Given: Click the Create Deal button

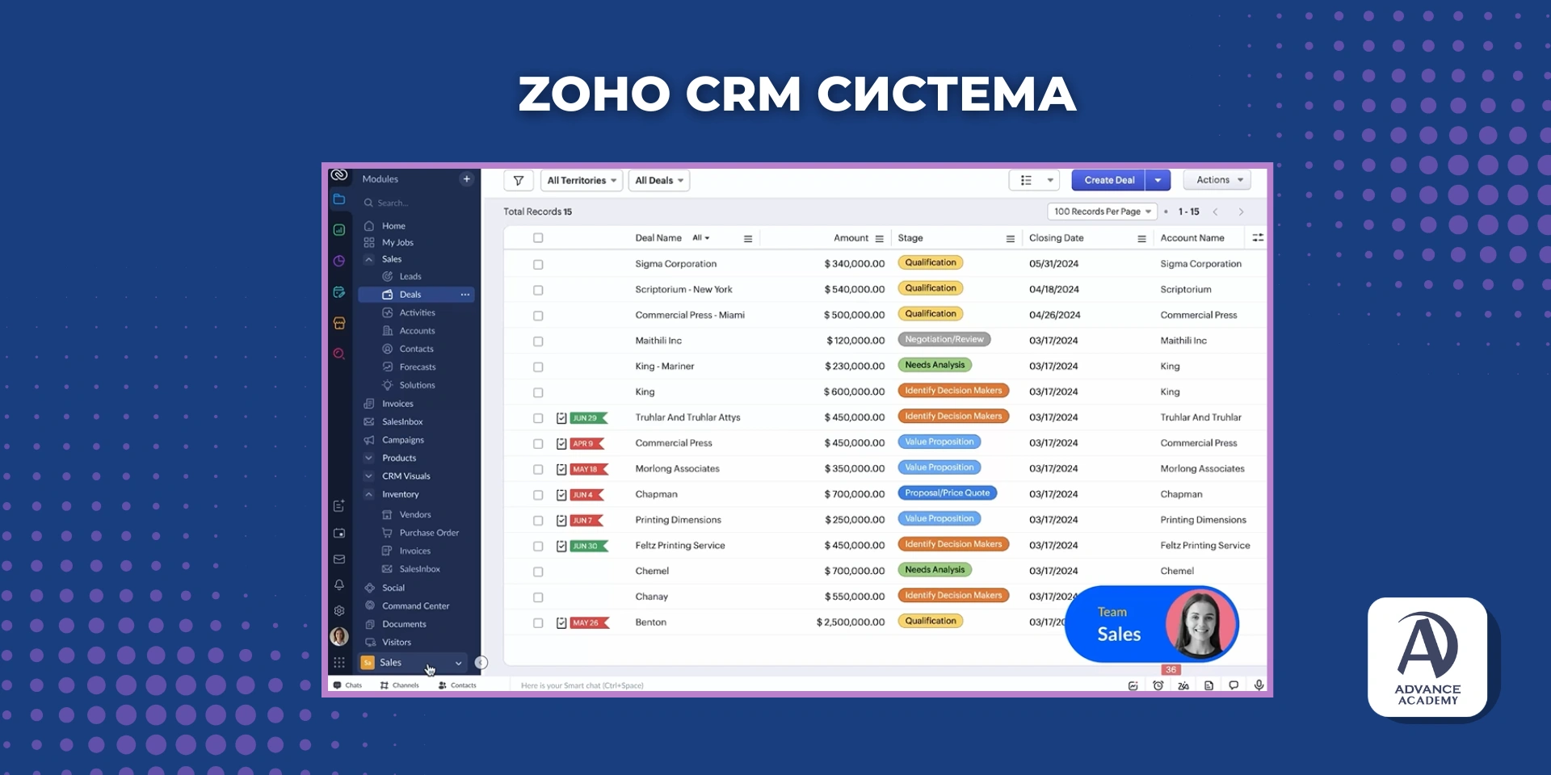Looking at the screenshot, I should pos(1109,180).
